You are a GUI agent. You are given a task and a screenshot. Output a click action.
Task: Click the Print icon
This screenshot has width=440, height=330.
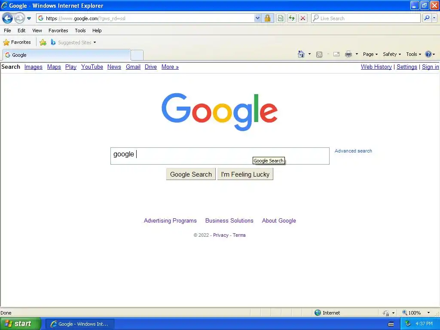(348, 54)
